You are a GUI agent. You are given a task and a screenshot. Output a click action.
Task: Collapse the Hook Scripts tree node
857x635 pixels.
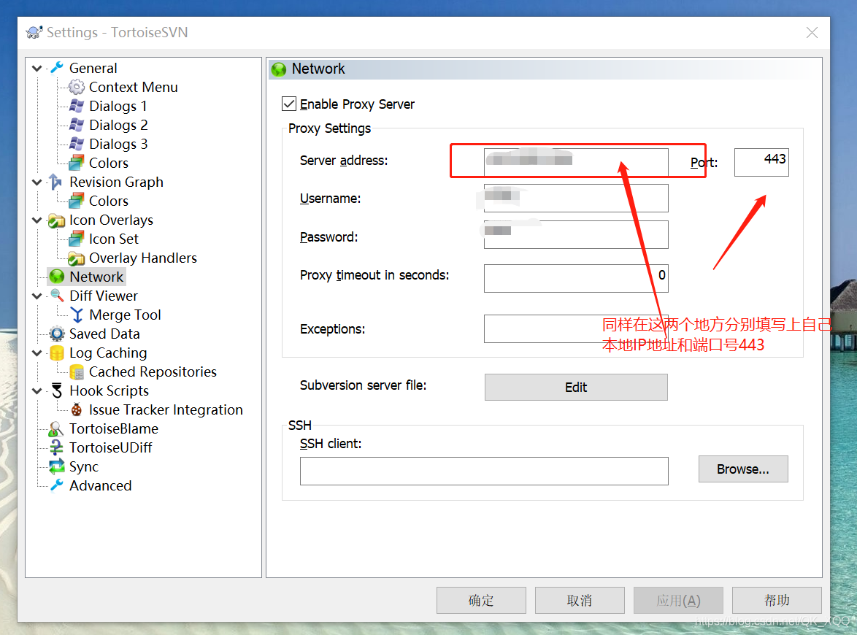(x=37, y=390)
